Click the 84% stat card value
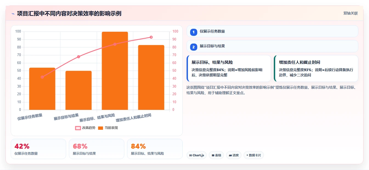The height and width of the screenshot is (170, 369). coord(138,146)
